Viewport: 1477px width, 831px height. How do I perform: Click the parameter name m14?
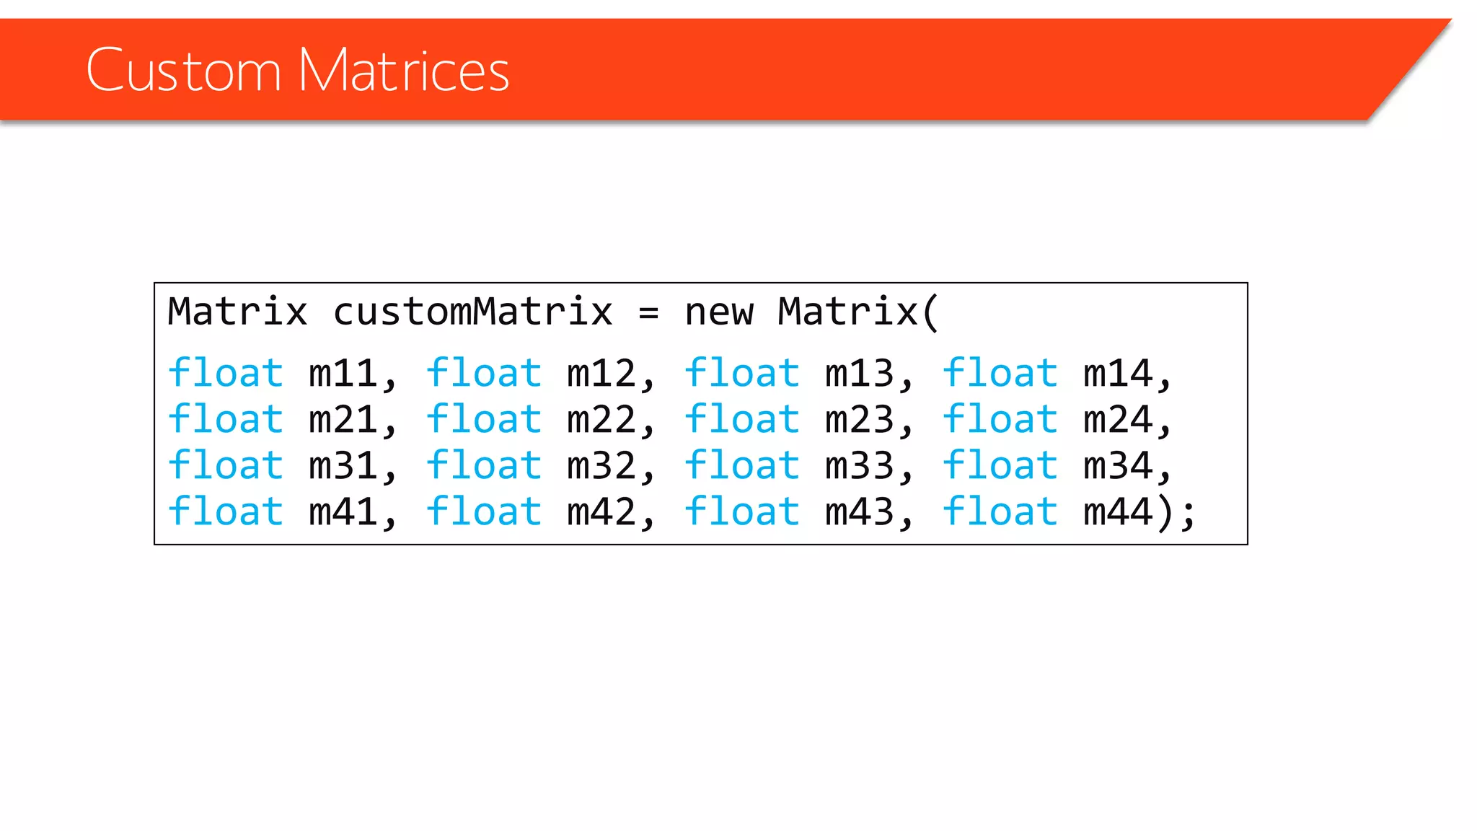(1118, 374)
